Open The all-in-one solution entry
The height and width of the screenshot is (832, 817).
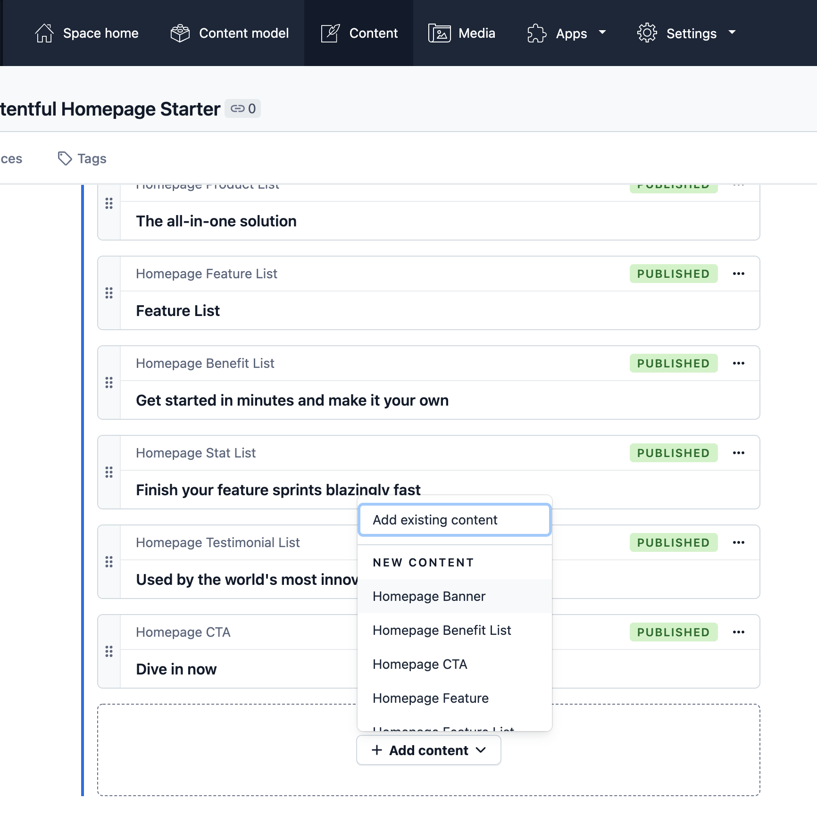[x=216, y=221]
